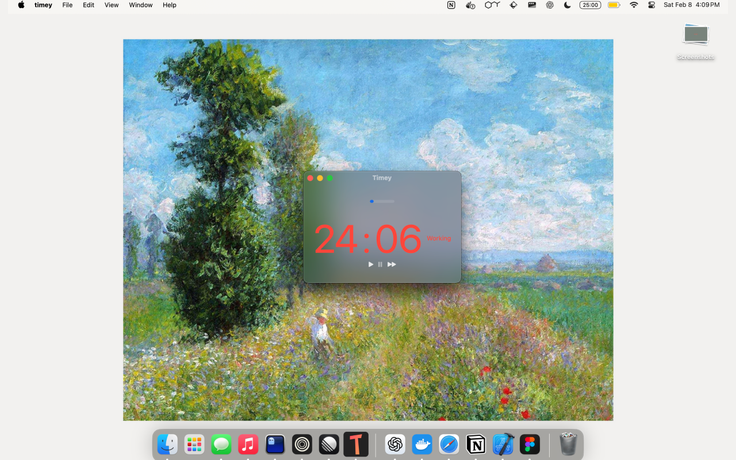Click the date and time in menu bar

[692, 5]
